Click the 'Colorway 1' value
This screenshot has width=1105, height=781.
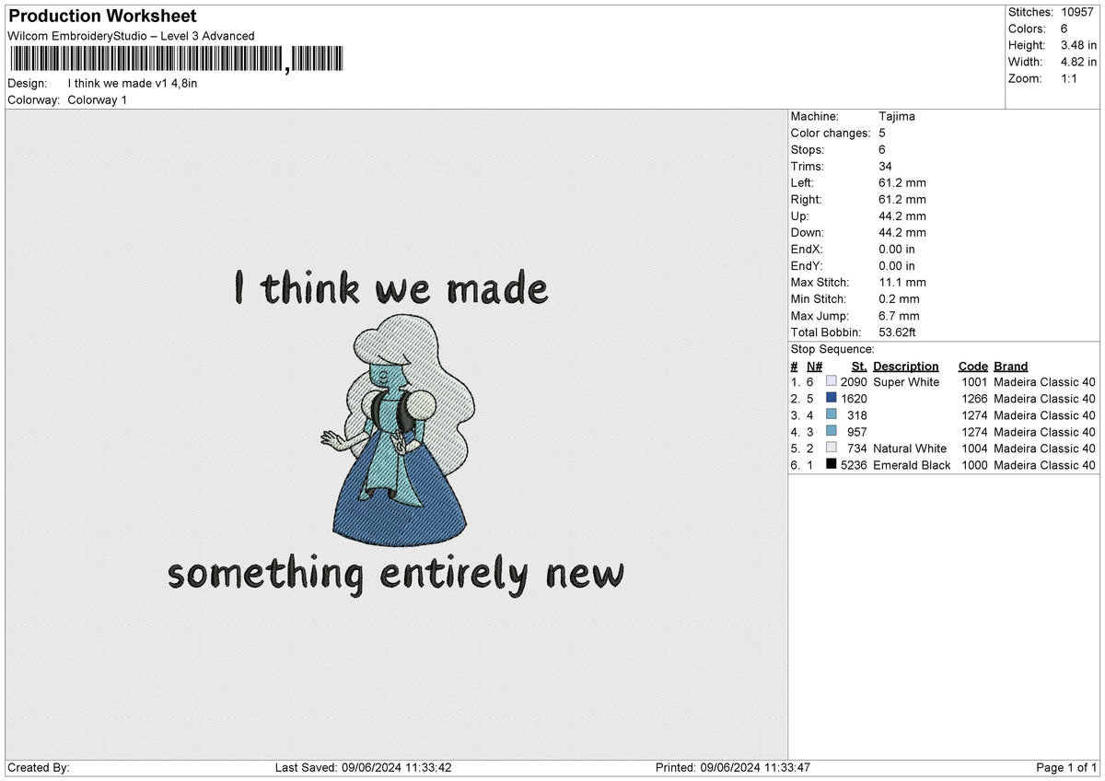point(98,99)
